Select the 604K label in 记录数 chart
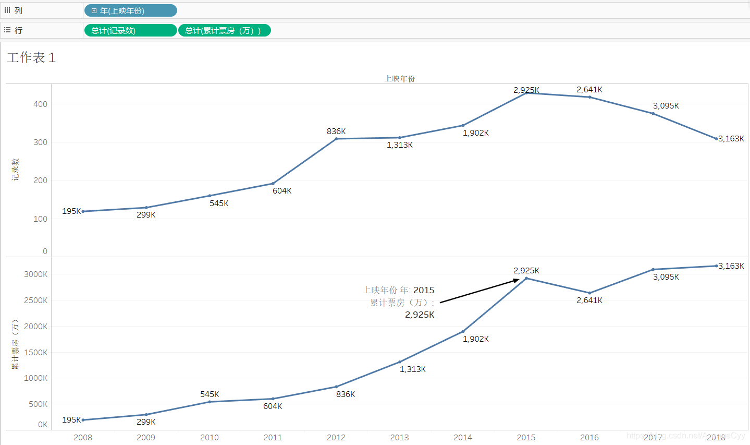This screenshot has height=445, width=750. (x=282, y=191)
